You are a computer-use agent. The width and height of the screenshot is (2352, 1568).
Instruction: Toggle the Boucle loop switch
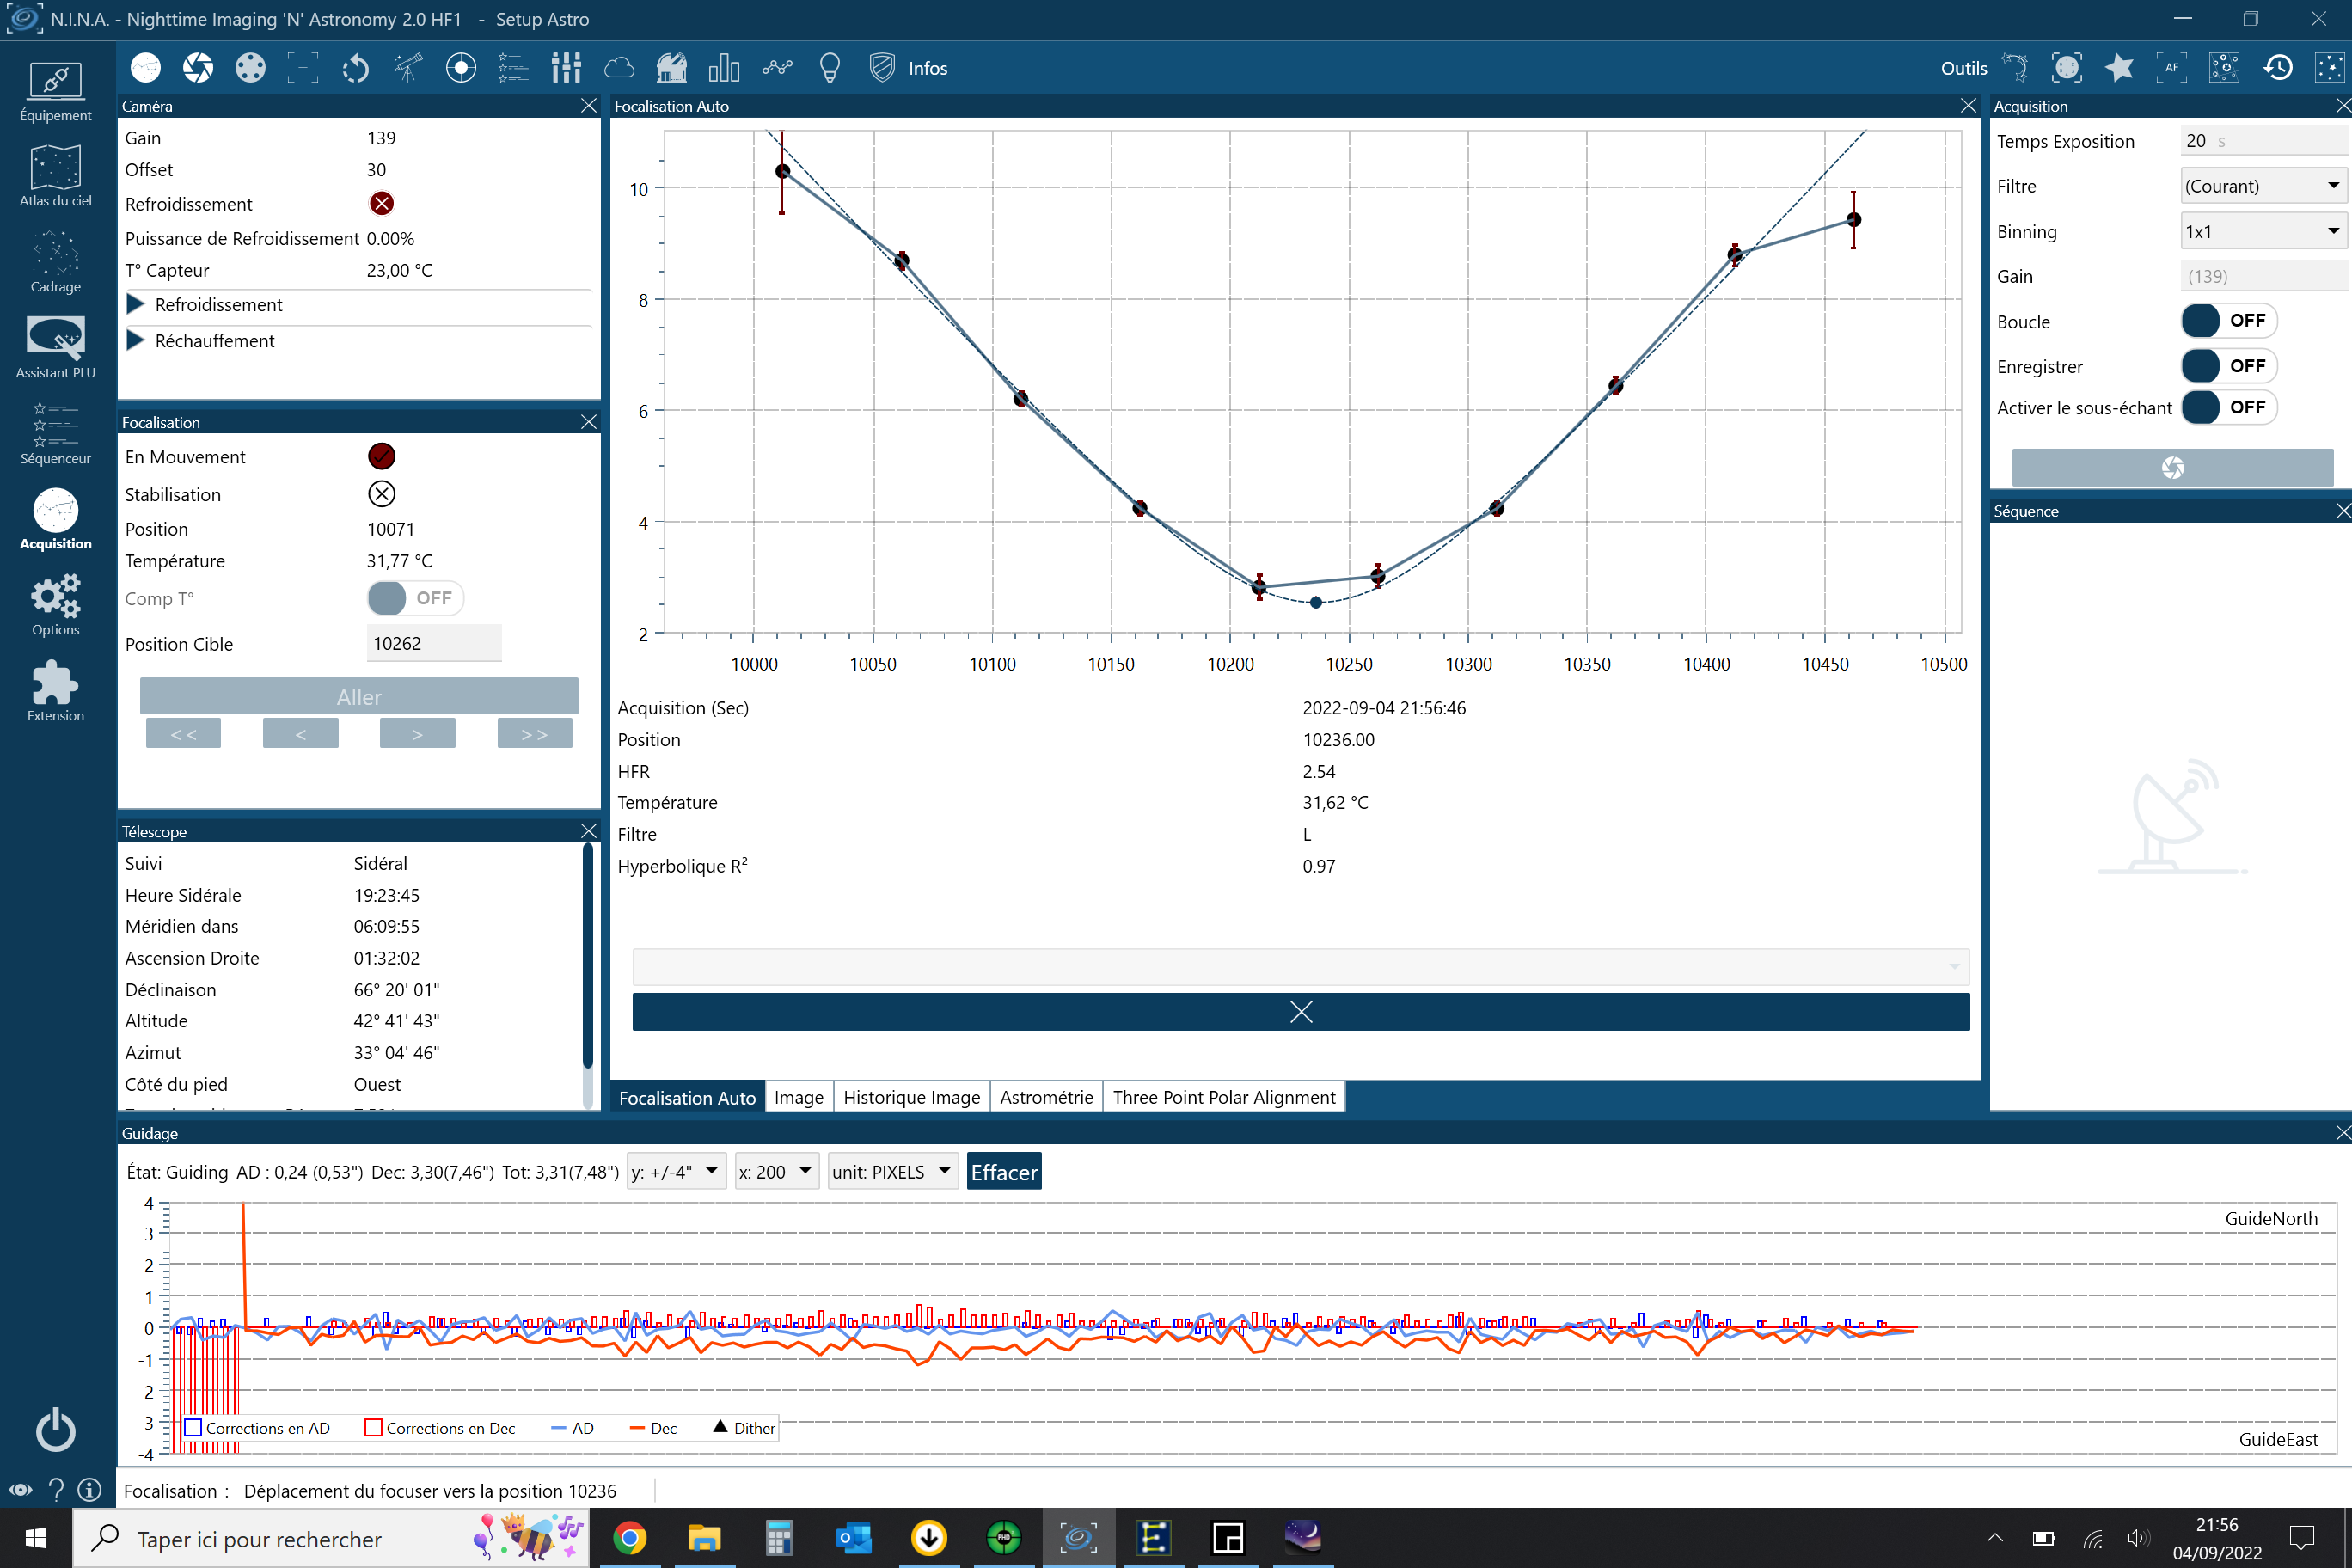(x=2227, y=321)
